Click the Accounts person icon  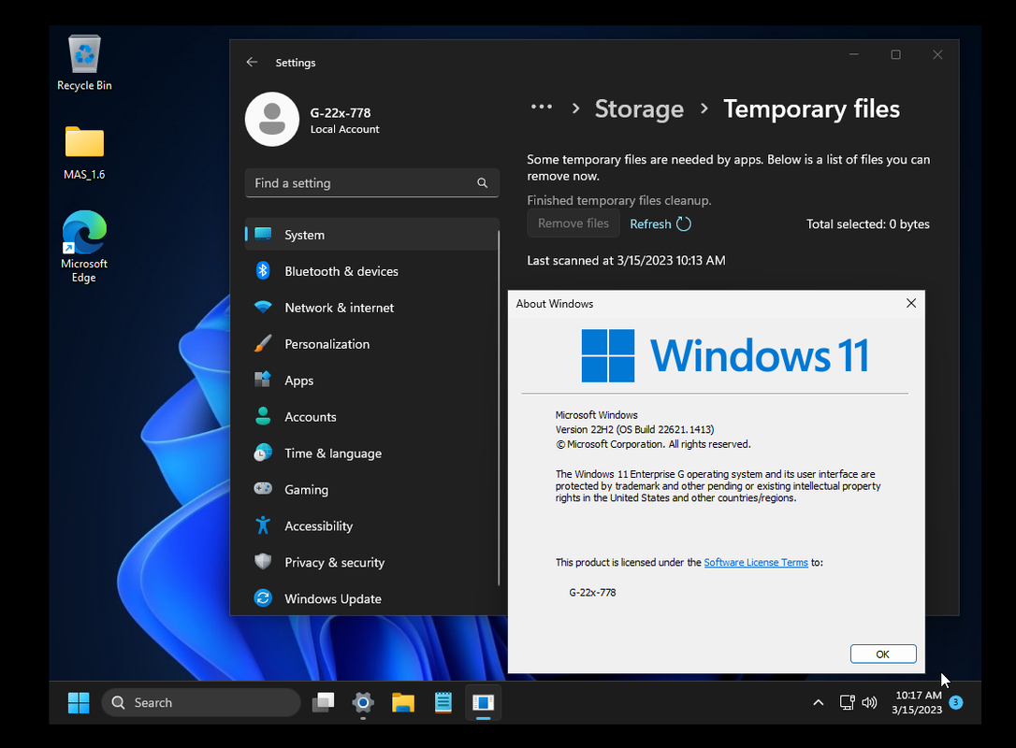(263, 416)
